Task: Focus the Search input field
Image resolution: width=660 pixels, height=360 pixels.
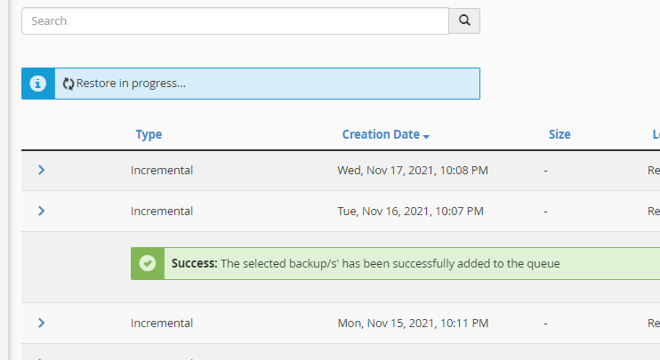Action: tap(235, 20)
